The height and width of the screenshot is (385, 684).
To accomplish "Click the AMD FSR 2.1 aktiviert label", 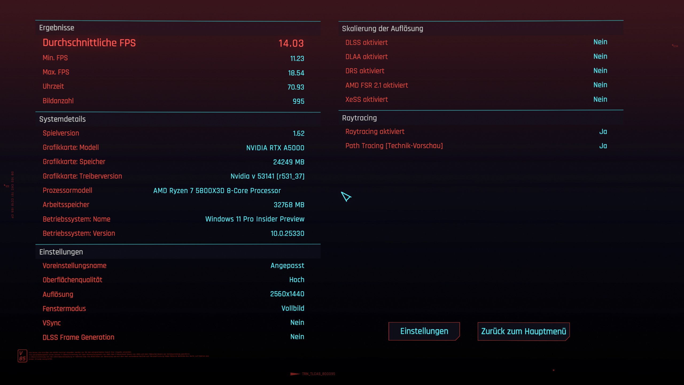I will tap(376, 85).
